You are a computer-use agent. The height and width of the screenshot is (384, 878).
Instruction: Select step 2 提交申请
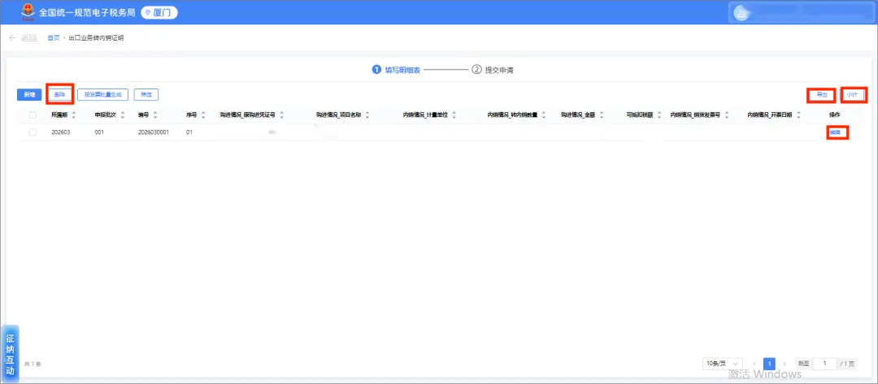(493, 70)
